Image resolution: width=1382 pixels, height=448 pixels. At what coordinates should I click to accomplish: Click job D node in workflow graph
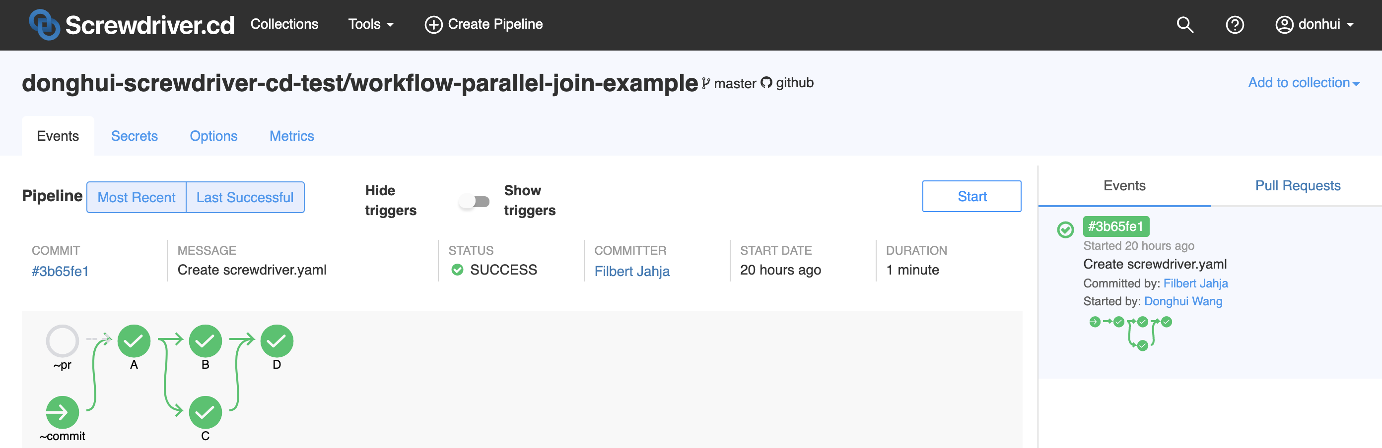coord(277,341)
